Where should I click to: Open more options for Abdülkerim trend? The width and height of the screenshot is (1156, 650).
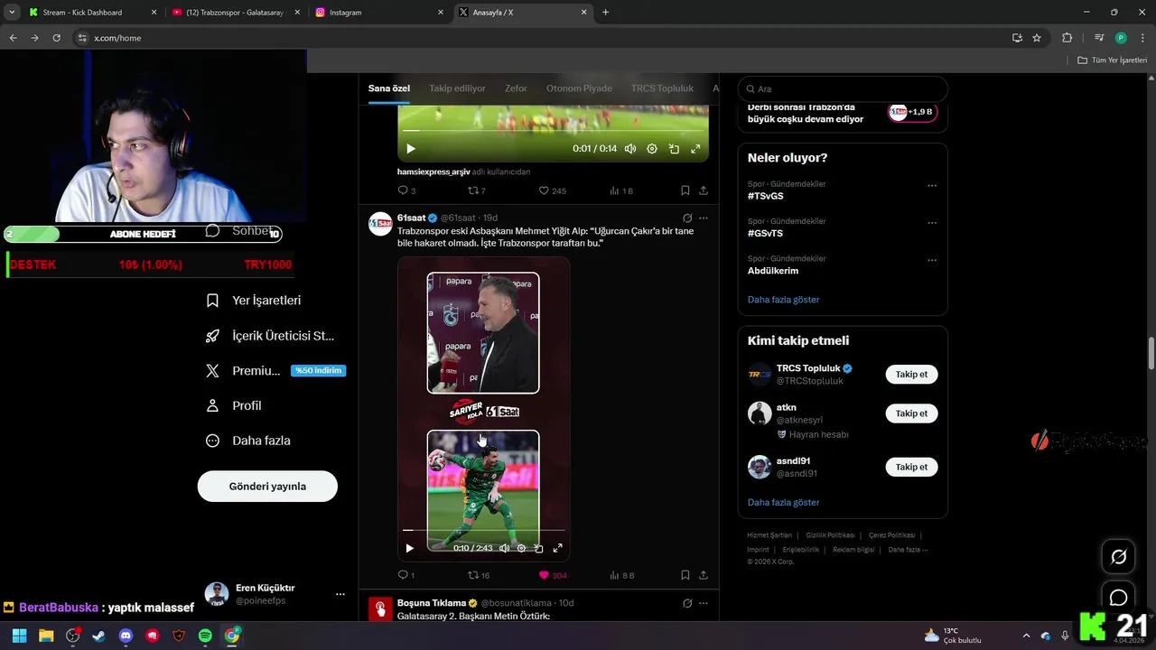(932, 260)
